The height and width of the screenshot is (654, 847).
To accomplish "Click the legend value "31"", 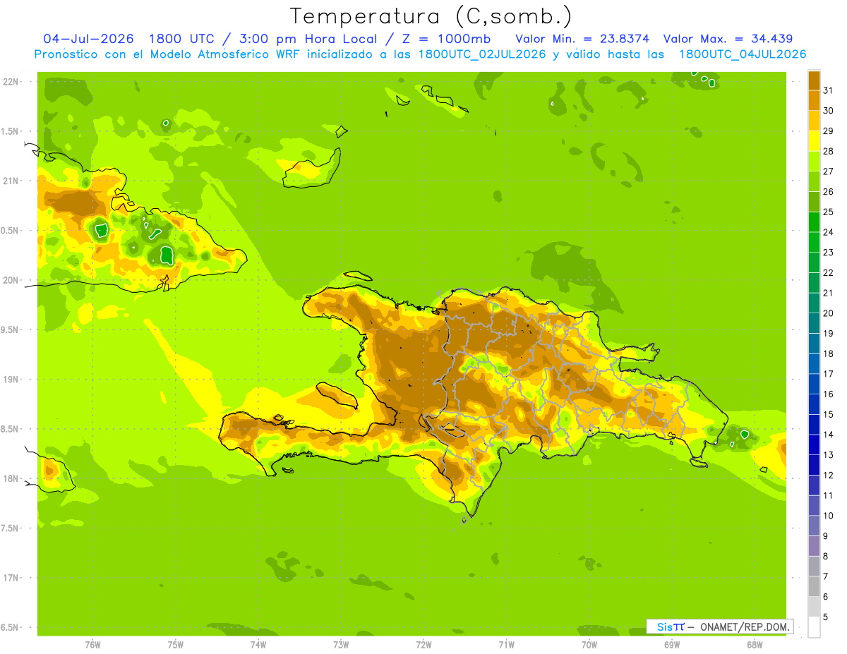I will click(829, 90).
